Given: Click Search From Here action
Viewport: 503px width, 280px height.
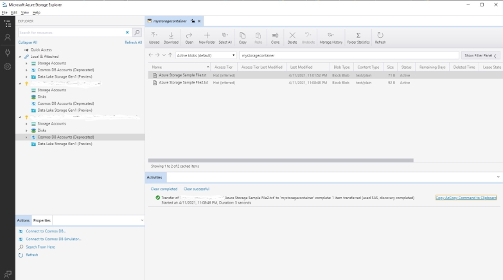Looking at the screenshot, I should (x=40, y=247).
